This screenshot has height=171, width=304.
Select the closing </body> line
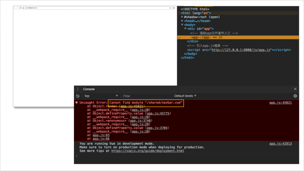190,54
